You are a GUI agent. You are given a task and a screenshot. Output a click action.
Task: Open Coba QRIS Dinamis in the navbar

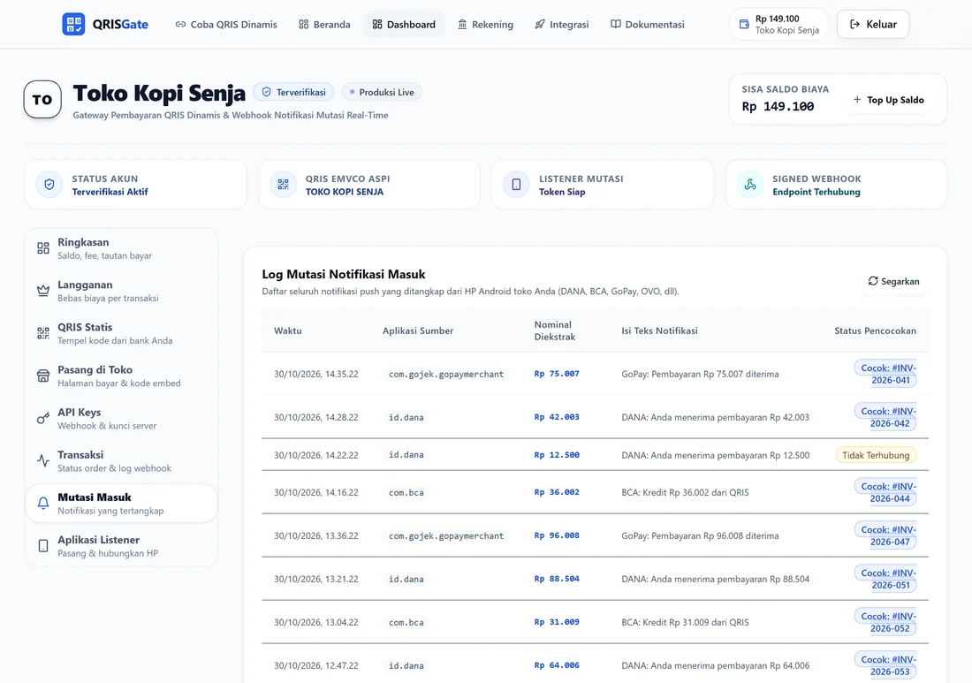(x=226, y=24)
